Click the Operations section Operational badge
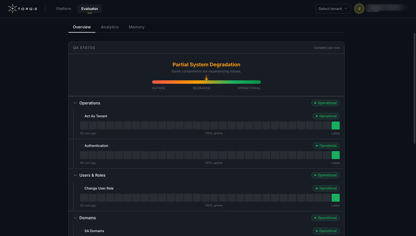Viewport: 416px width, 236px height. (x=325, y=103)
